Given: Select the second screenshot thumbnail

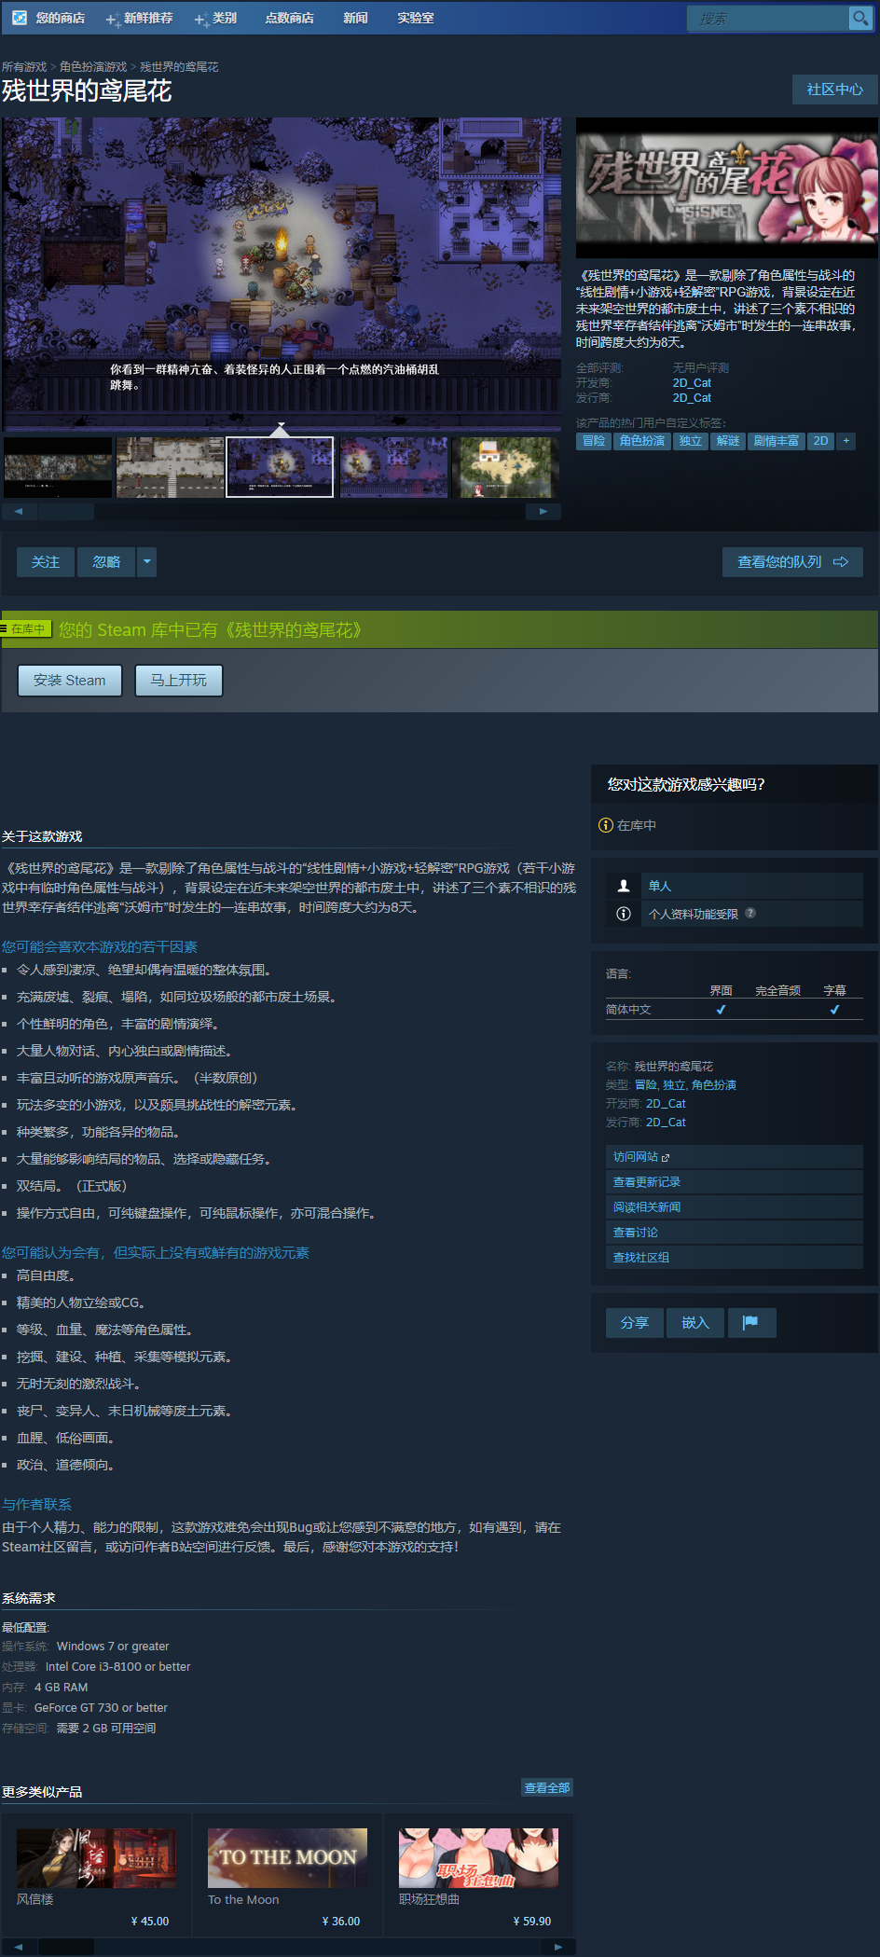Looking at the screenshot, I should click(170, 467).
